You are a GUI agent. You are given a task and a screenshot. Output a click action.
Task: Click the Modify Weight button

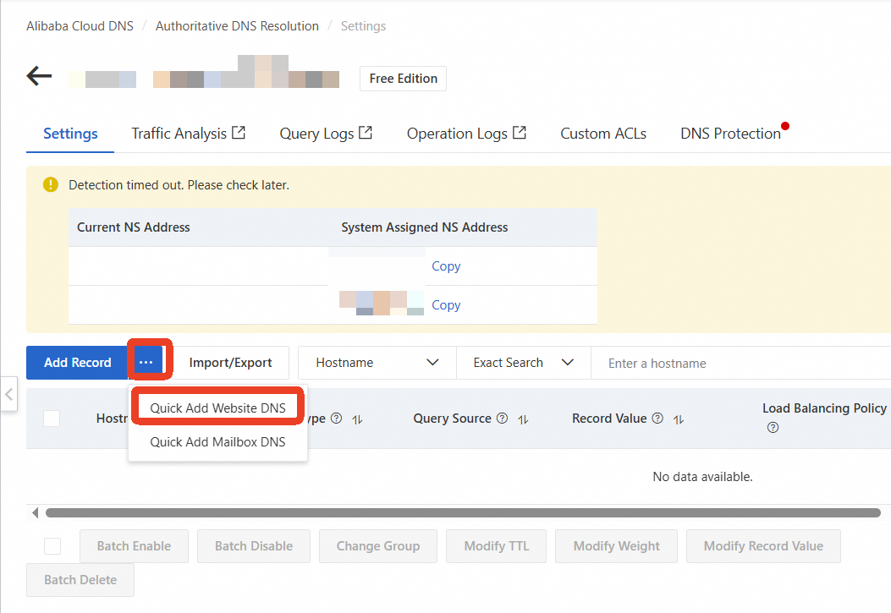tap(617, 546)
